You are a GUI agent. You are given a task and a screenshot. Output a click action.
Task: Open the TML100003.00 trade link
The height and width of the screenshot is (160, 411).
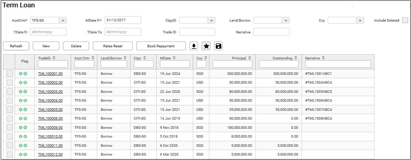pos(50,92)
